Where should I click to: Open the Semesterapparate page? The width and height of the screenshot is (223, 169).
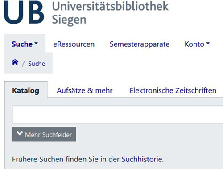(140, 44)
